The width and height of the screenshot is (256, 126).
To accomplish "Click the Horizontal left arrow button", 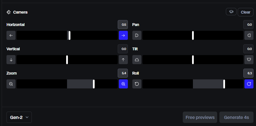I will click(x=11, y=35).
